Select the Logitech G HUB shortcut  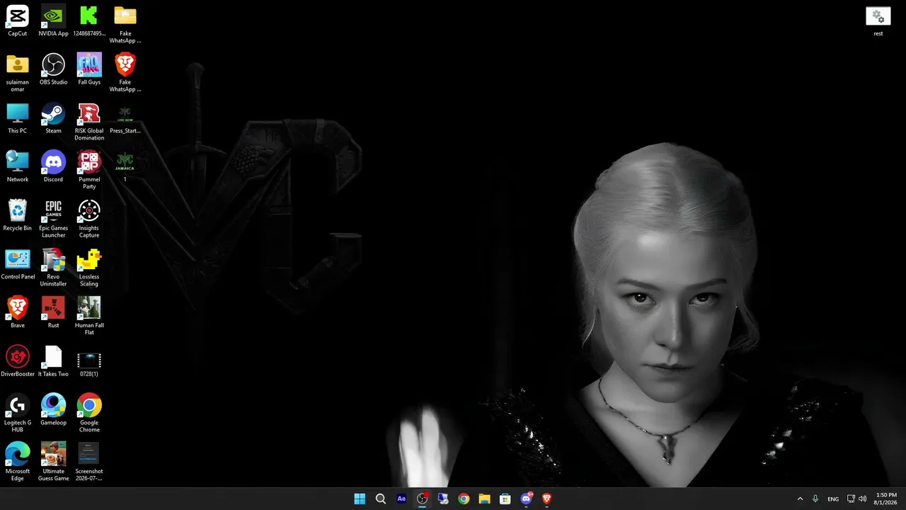click(x=18, y=414)
